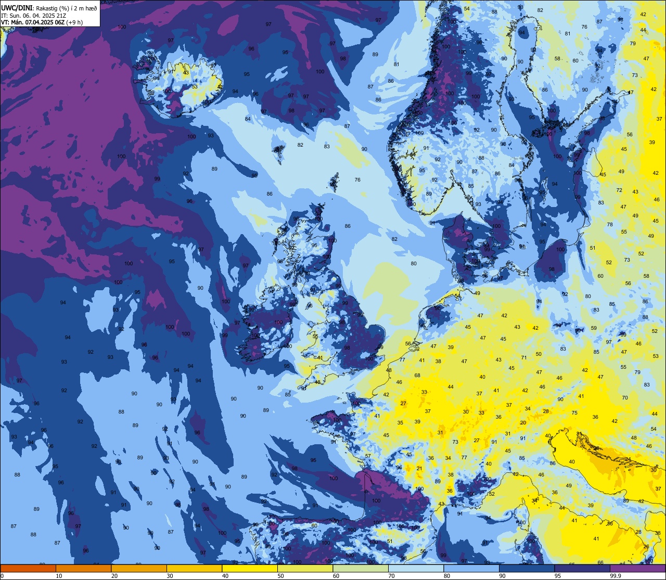This screenshot has height=580, width=666.
Task: Choose the light blue 70–80 legend swatch
Action: click(x=416, y=568)
